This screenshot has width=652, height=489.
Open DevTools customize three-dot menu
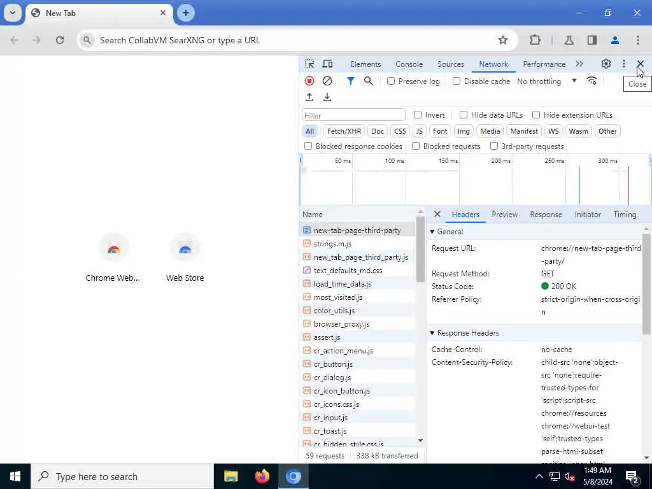(624, 64)
